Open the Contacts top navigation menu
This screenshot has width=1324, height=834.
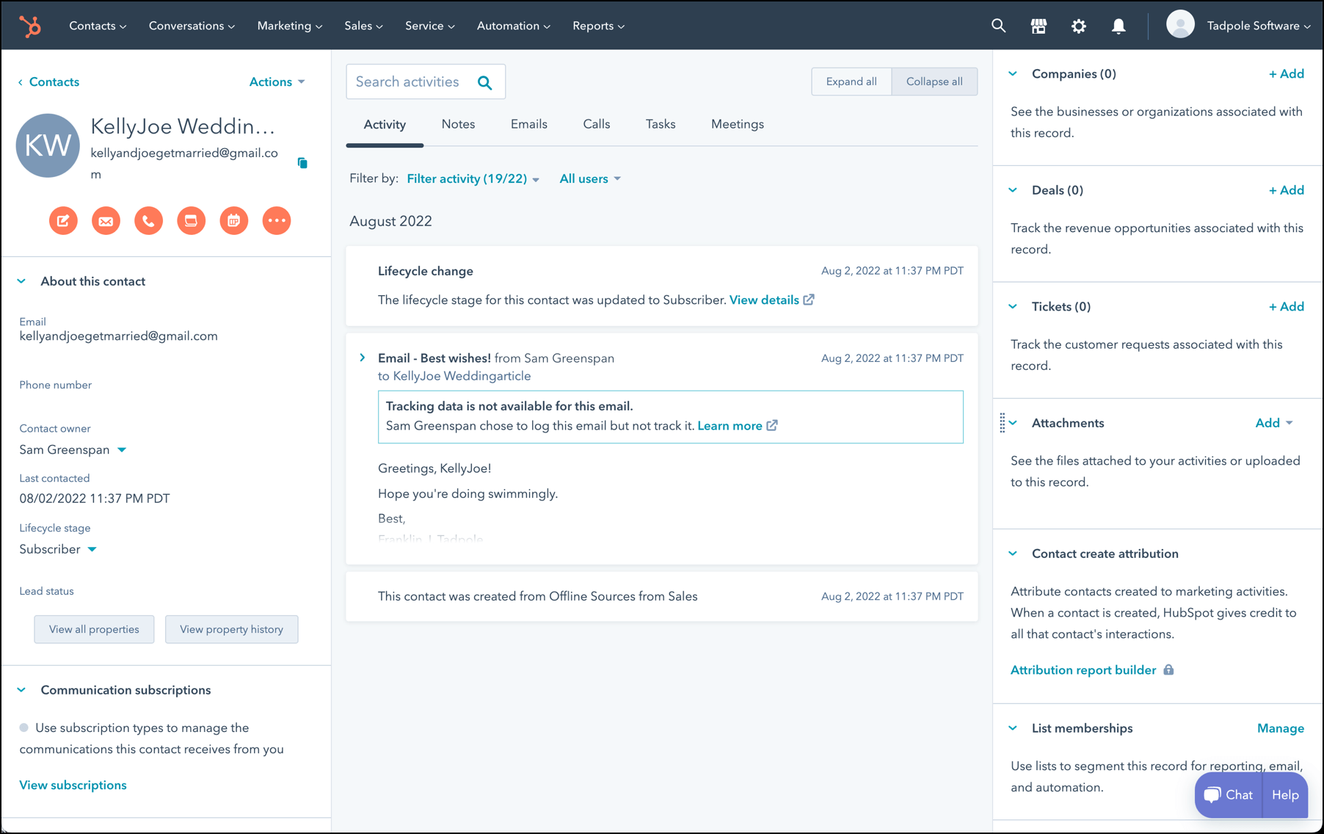click(98, 26)
